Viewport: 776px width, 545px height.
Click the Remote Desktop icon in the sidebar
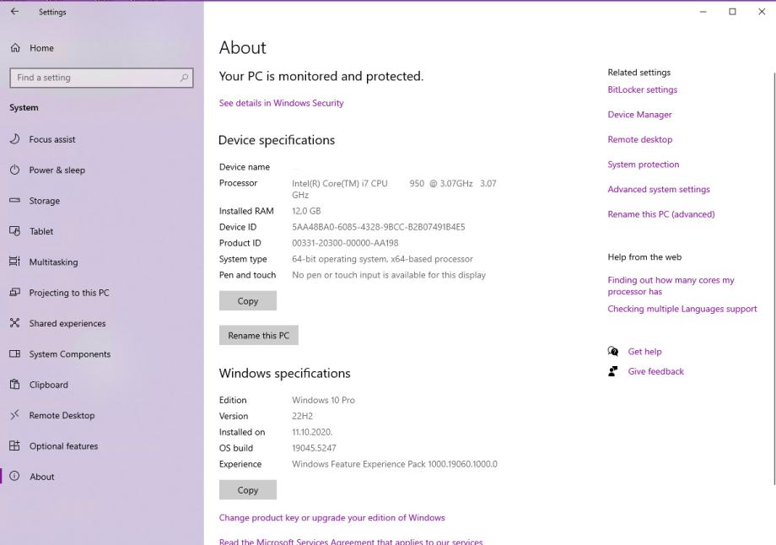(x=15, y=415)
